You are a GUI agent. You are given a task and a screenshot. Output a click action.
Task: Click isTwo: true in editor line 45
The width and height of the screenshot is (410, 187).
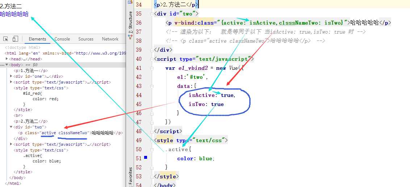click(x=206, y=104)
